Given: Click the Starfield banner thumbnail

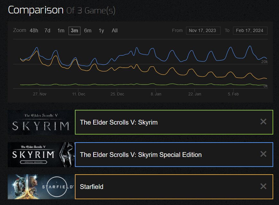Looking at the screenshot, I should (41, 187).
